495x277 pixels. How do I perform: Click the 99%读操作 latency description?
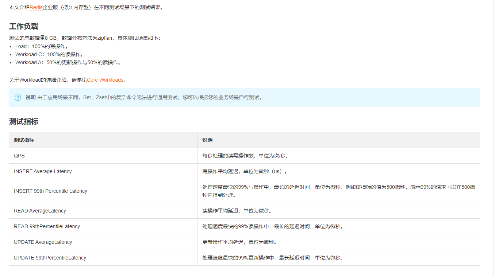point(339,226)
